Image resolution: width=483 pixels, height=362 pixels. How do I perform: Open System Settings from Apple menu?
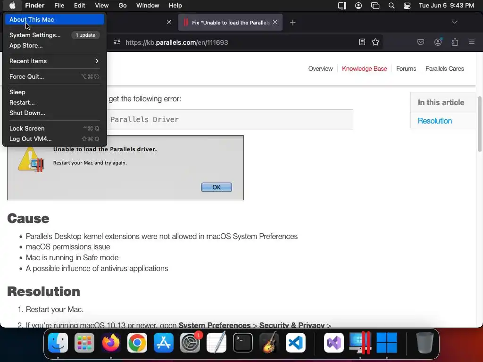(55, 35)
